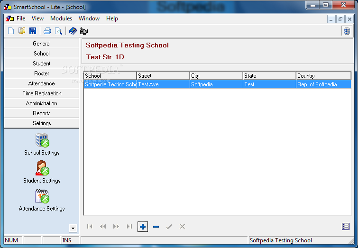Restore the inner School child window
The image size is (358, 248).
coord(340,19)
